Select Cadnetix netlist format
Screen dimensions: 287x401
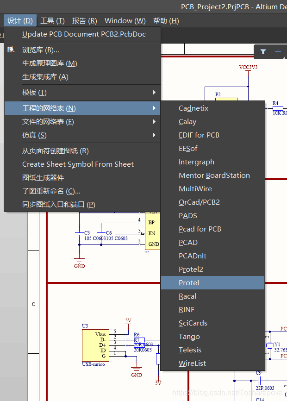pos(212,108)
